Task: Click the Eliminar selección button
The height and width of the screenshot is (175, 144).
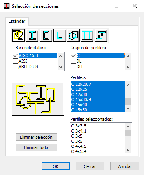Action: pyautogui.click(x=36, y=137)
